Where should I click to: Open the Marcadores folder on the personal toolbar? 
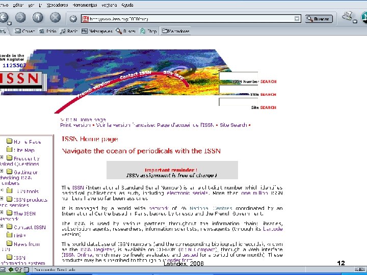176,31
